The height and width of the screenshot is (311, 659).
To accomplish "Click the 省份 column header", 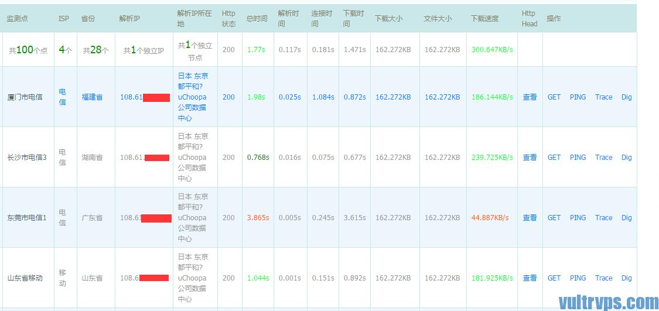I will tap(88, 19).
